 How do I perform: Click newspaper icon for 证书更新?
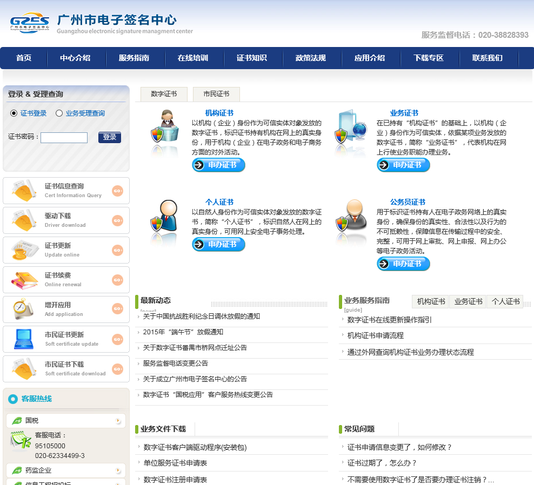coord(24,250)
